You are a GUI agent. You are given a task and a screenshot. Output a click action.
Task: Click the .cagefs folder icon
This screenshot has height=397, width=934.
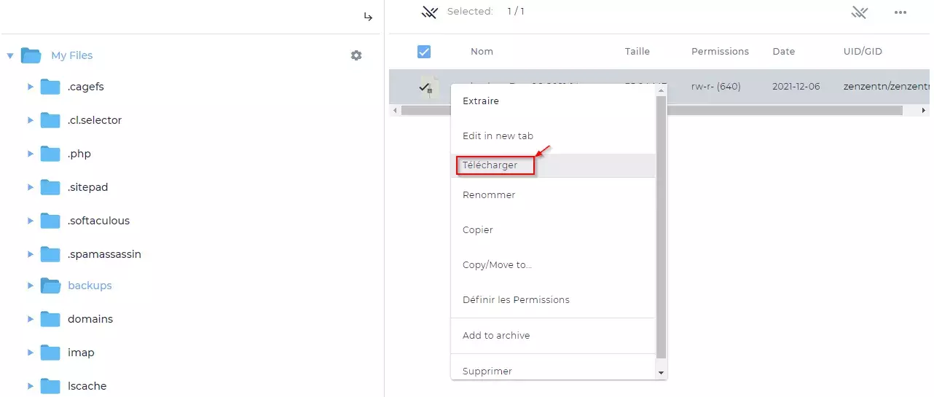click(x=50, y=87)
